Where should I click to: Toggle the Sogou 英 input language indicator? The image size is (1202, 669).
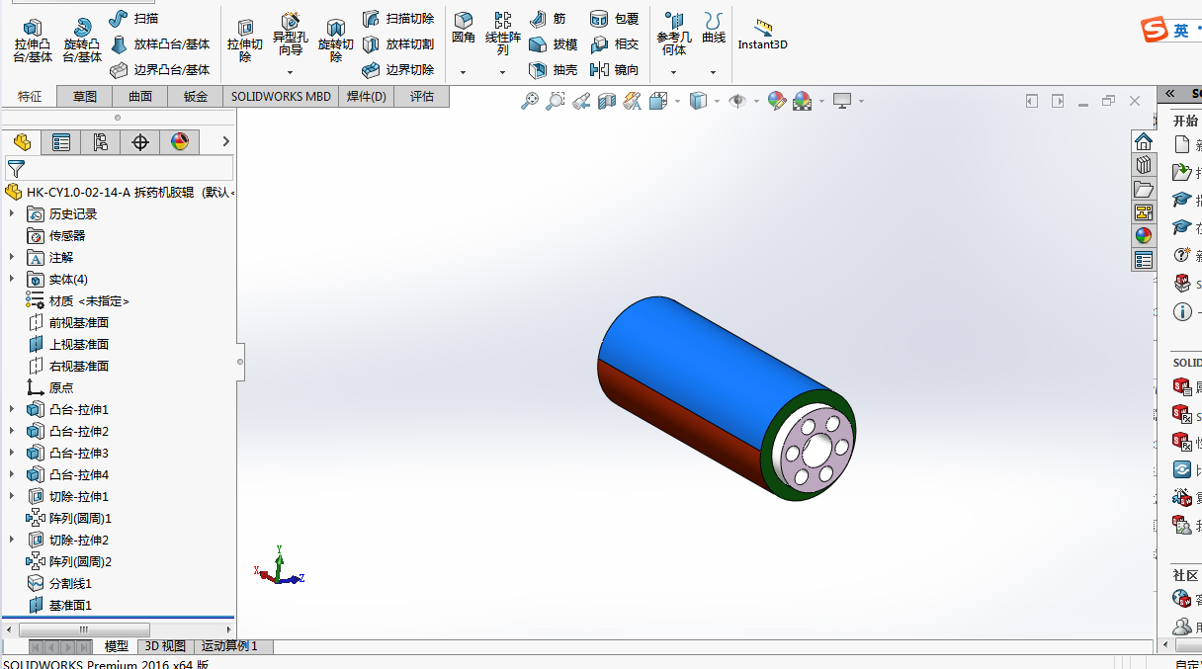[1181, 31]
